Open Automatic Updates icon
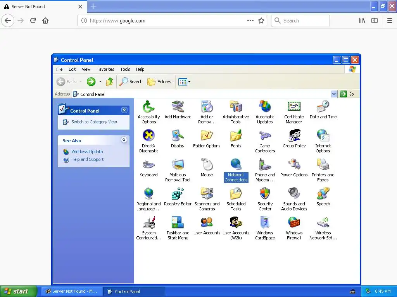 (x=265, y=112)
